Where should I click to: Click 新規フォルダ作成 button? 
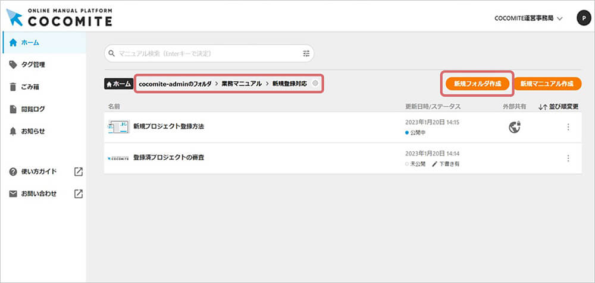coord(477,84)
